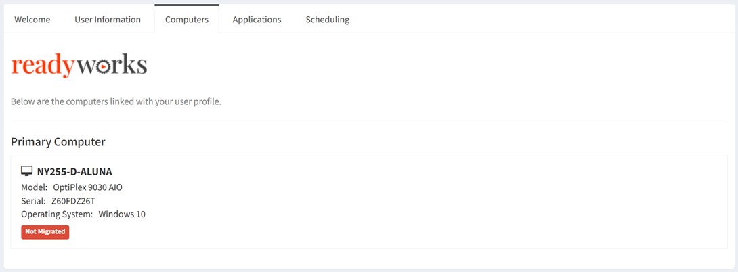Viewport: 738px width, 272px height.
Task: Click the model value OptiPlex 9030 AIO
Action: (88, 187)
